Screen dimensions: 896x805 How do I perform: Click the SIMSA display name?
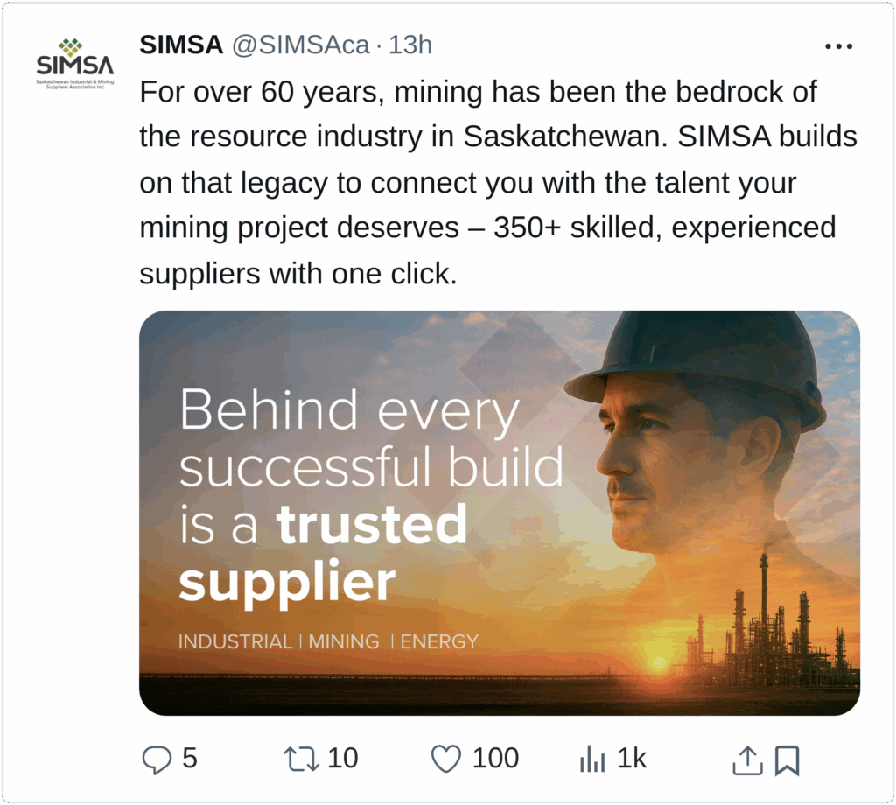coord(181,45)
